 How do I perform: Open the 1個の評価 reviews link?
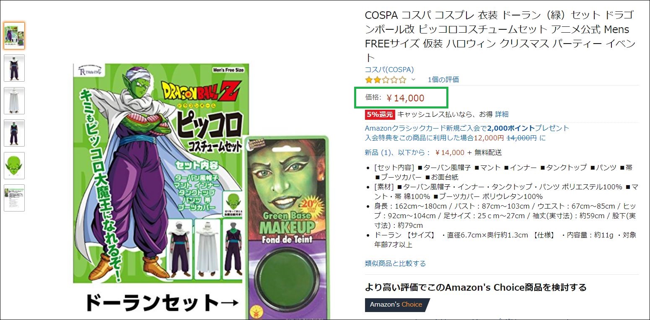[x=443, y=80]
